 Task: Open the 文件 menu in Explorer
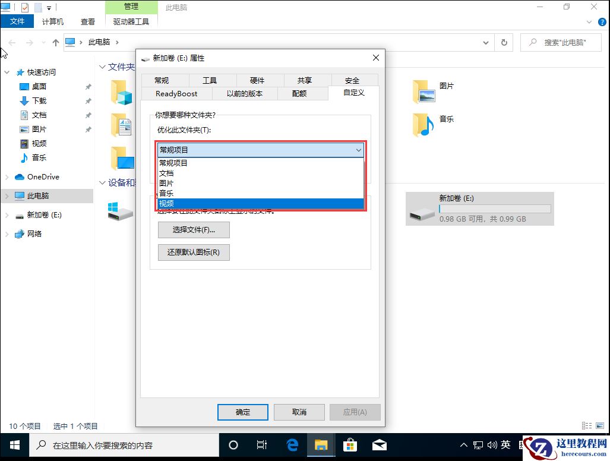(17, 21)
